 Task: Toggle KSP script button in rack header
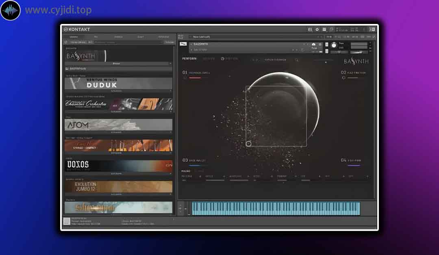(x=363, y=37)
